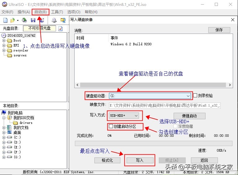Screen dimensions: 238x175
Task: Toggle the 深度隐藏 checkbox
Action: point(175,126)
